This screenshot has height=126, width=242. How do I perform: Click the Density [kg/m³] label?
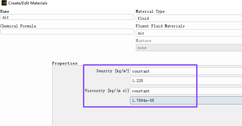(113, 71)
